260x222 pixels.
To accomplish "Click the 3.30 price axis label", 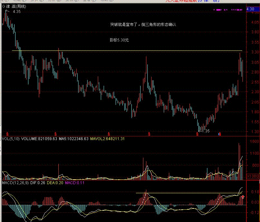I will (255, 52).
